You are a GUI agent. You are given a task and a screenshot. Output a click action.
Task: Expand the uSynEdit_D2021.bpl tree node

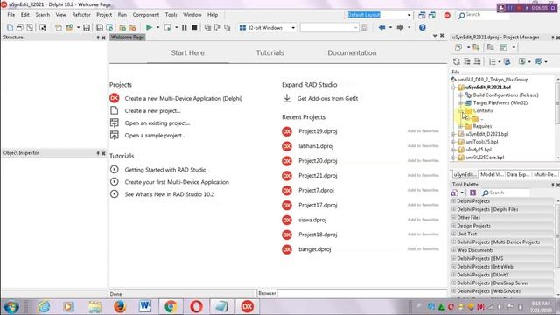pyautogui.click(x=453, y=134)
